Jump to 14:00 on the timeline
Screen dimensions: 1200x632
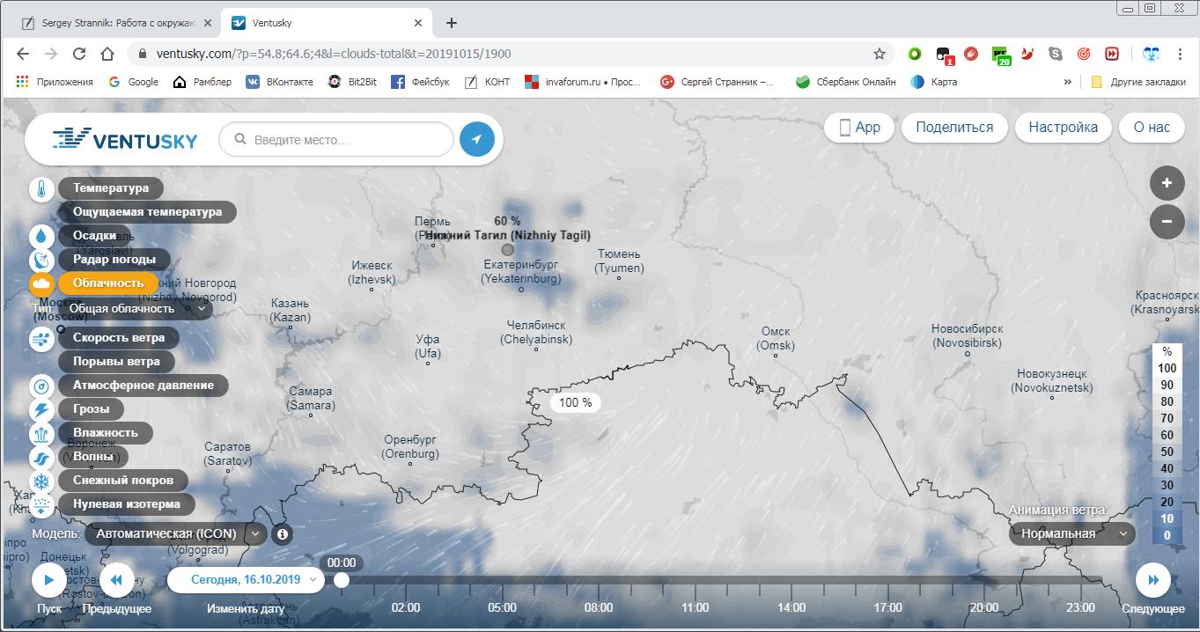[791, 607]
